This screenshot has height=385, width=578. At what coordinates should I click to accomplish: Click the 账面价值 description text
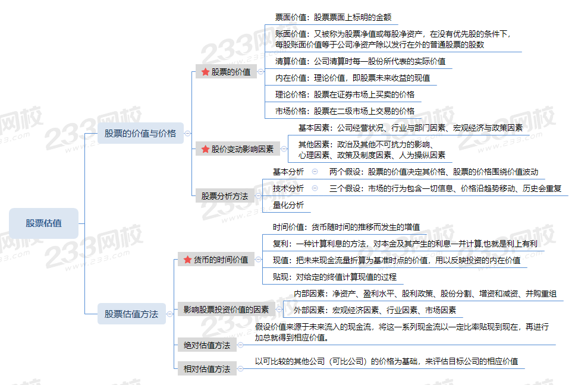point(393,39)
